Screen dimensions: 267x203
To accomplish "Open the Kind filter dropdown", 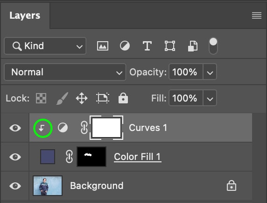I will point(45,46).
